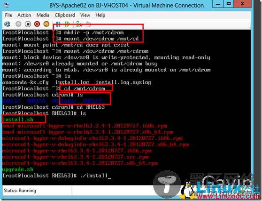Image resolution: width=262 pixels, height=201 pixels.
Task: Click the 'upgrade.sh' file name
Action: (18, 169)
